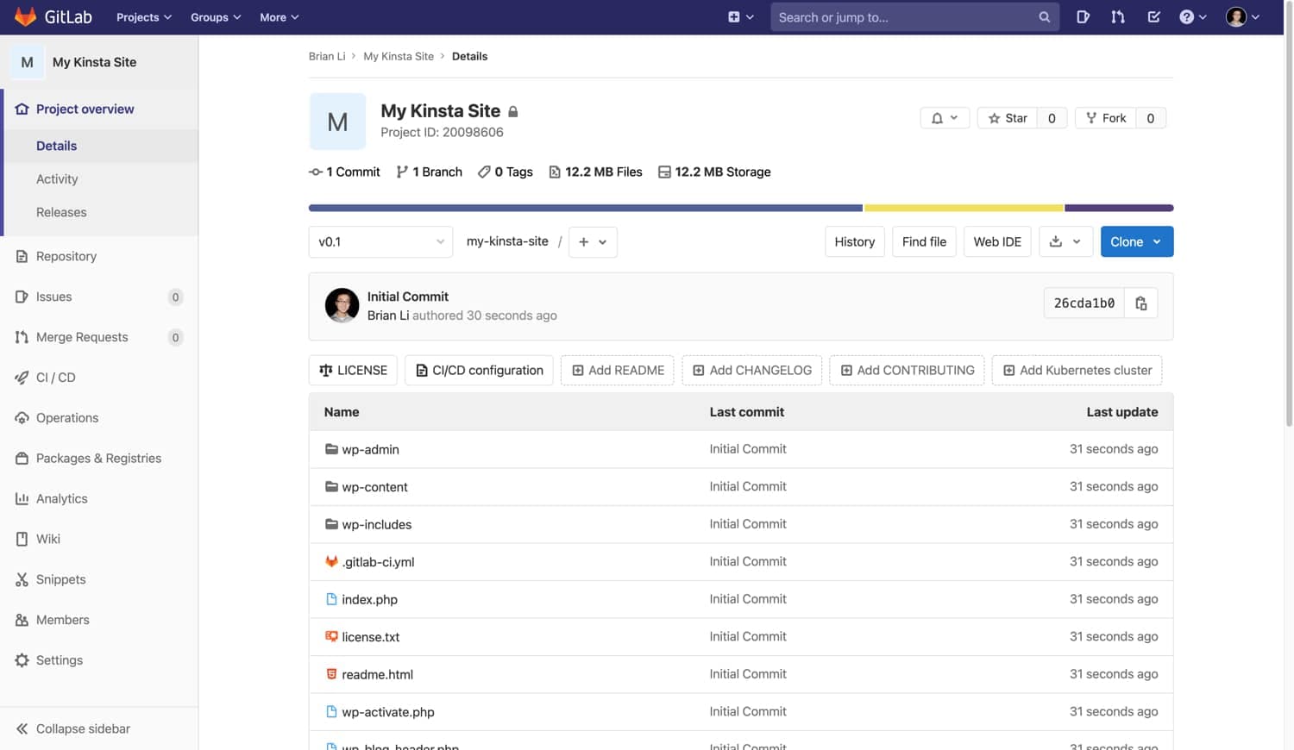Open CI / CD from the sidebar

(55, 377)
